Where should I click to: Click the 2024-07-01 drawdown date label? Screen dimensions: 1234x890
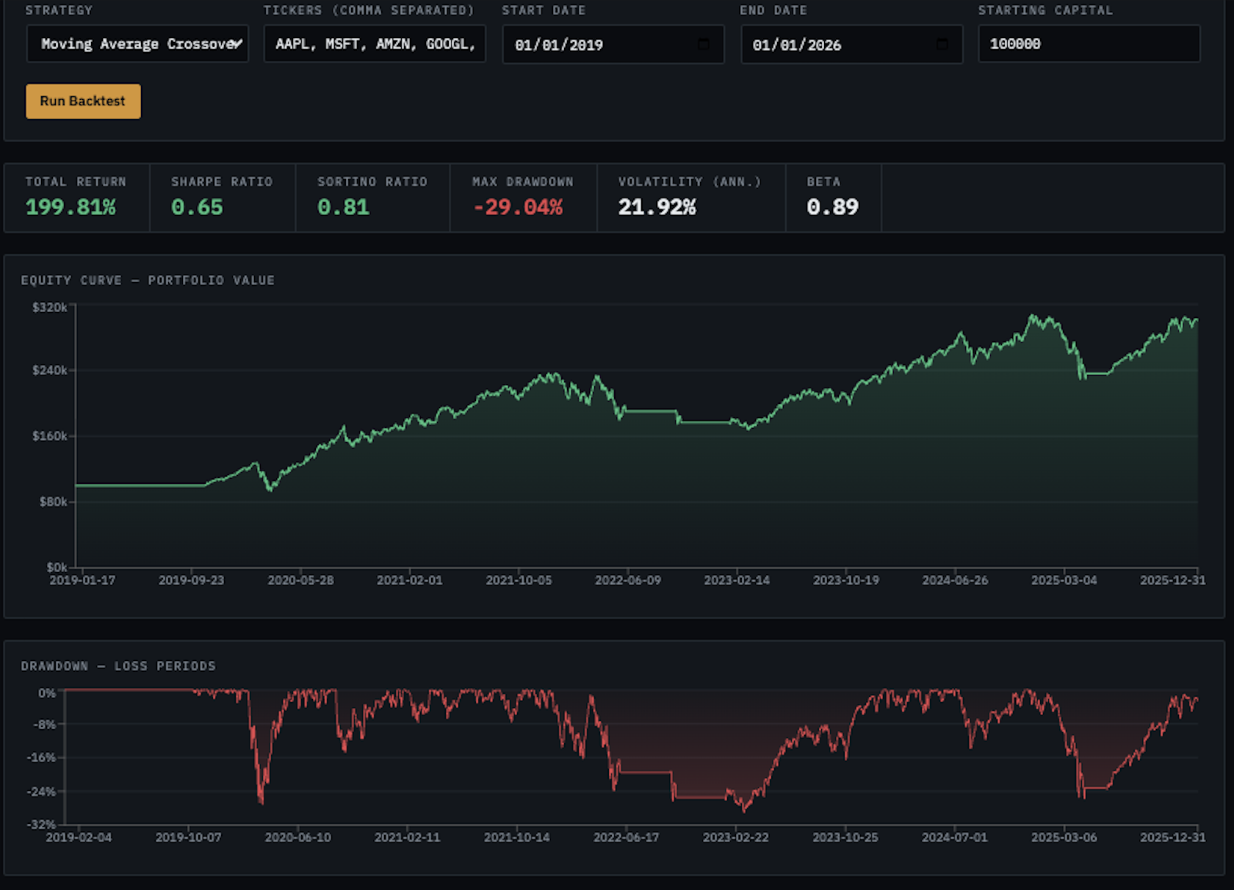pos(954,837)
